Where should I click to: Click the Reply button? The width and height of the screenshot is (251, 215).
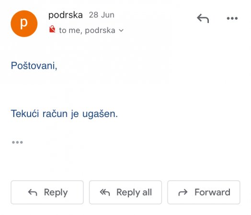click(x=47, y=193)
